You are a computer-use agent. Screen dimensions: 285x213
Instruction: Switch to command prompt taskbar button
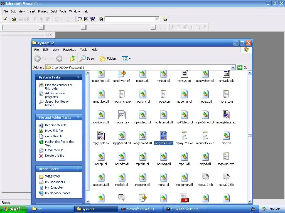pyautogui.click(x=185, y=209)
